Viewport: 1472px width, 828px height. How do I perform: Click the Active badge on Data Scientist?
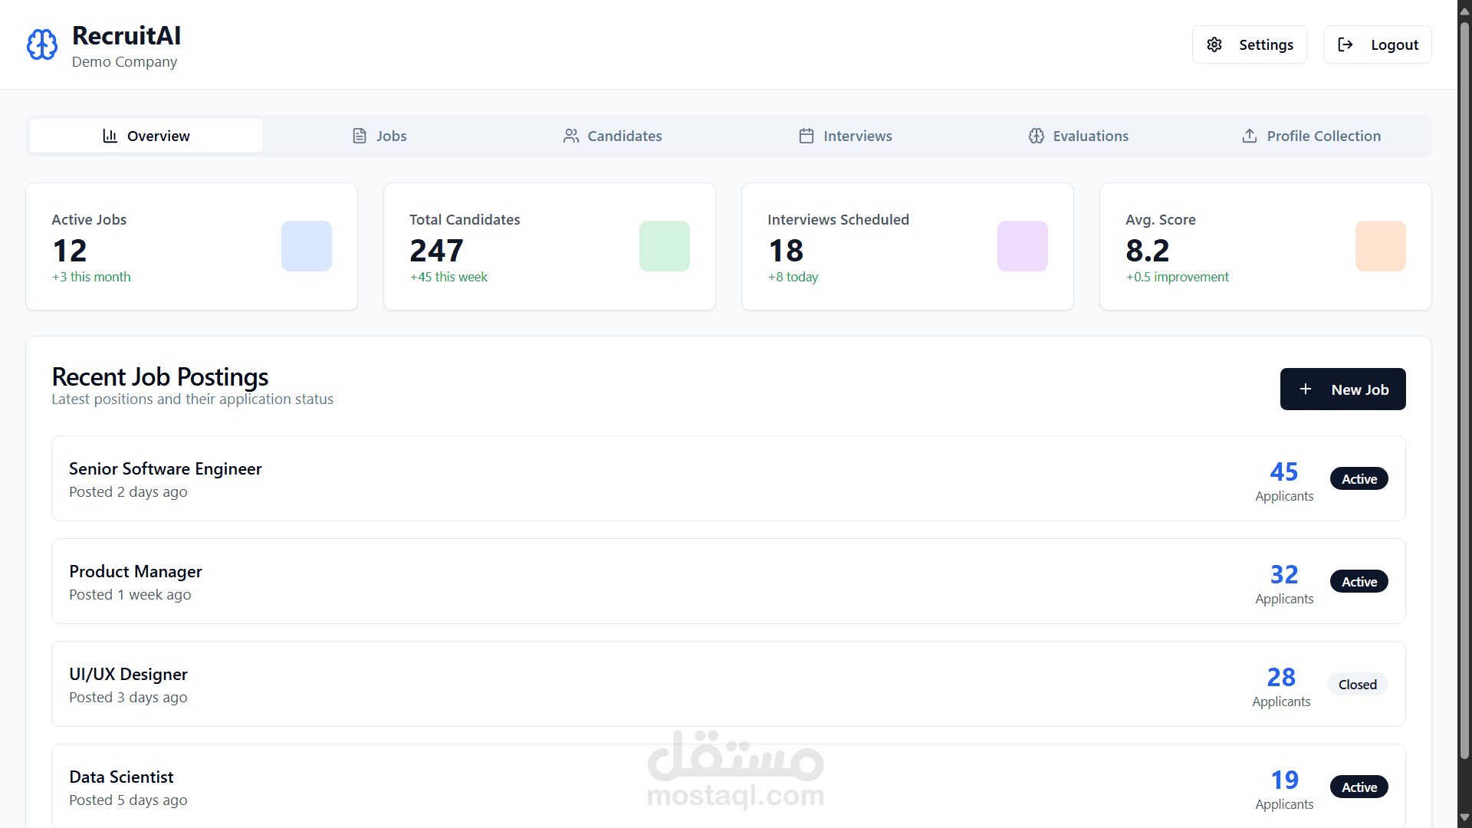tap(1359, 787)
